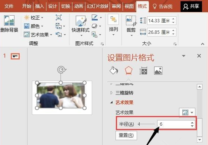Select the Effects pentagon icon
Viewport: 208px width, 145px height.
pyautogui.click(x=129, y=70)
